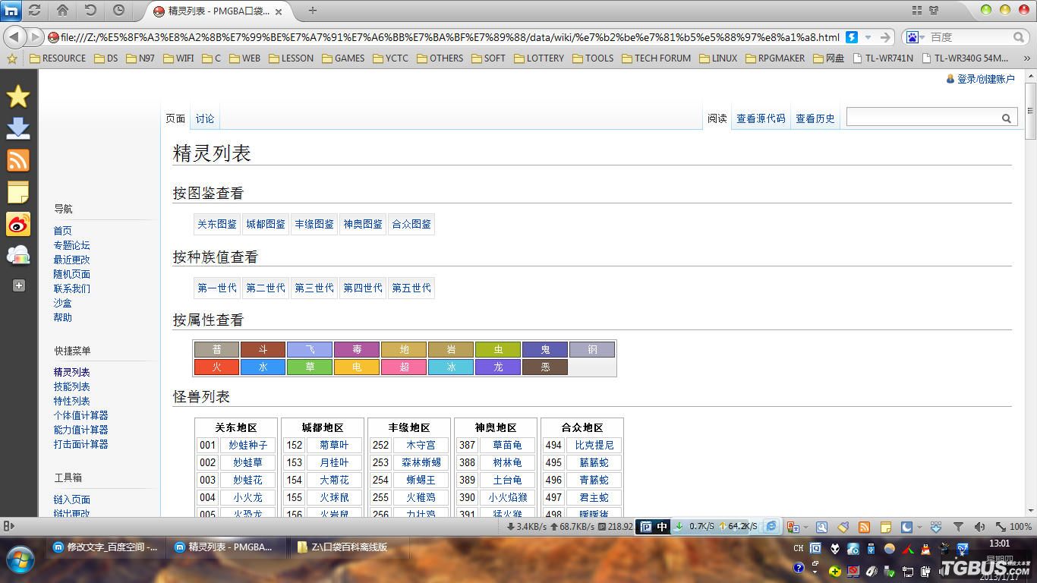Select the 查看源代码 tab
The height and width of the screenshot is (583, 1037).
point(761,118)
